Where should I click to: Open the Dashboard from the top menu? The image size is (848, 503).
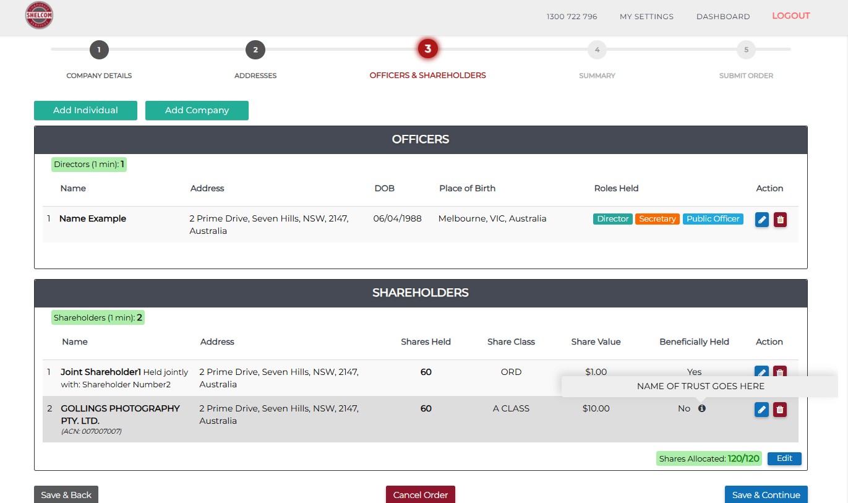723,17
